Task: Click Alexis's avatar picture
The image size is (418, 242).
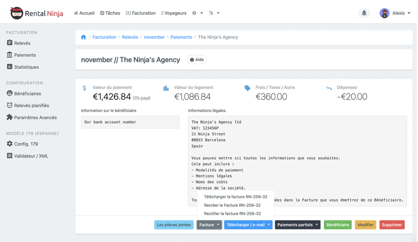Action: (x=384, y=13)
